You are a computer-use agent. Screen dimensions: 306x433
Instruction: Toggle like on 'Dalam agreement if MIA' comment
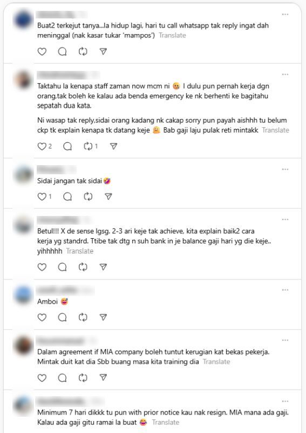pyautogui.click(x=42, y=377)
